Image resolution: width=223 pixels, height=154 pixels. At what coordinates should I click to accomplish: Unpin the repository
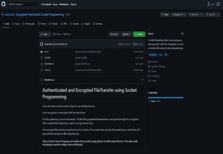[165, 14]
